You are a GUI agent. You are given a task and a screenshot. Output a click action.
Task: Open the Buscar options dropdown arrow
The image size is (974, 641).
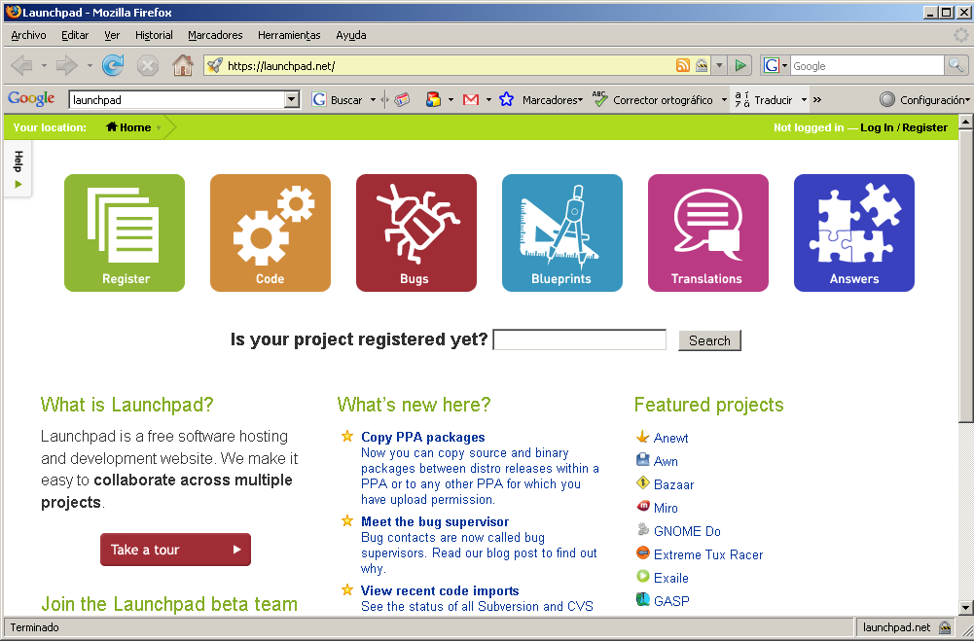click(x=373, y=100)
